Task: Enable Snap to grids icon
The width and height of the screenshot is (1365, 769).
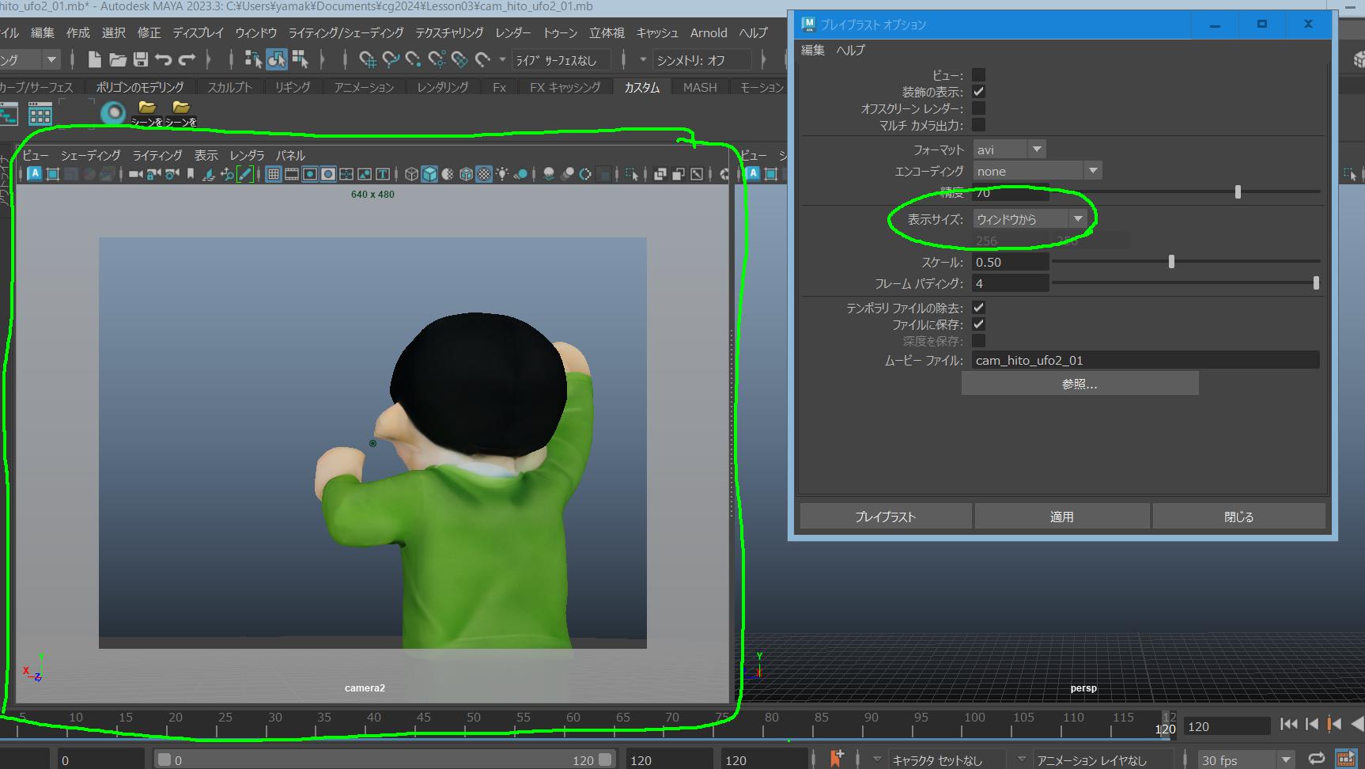Action: (x=368, y=59)
